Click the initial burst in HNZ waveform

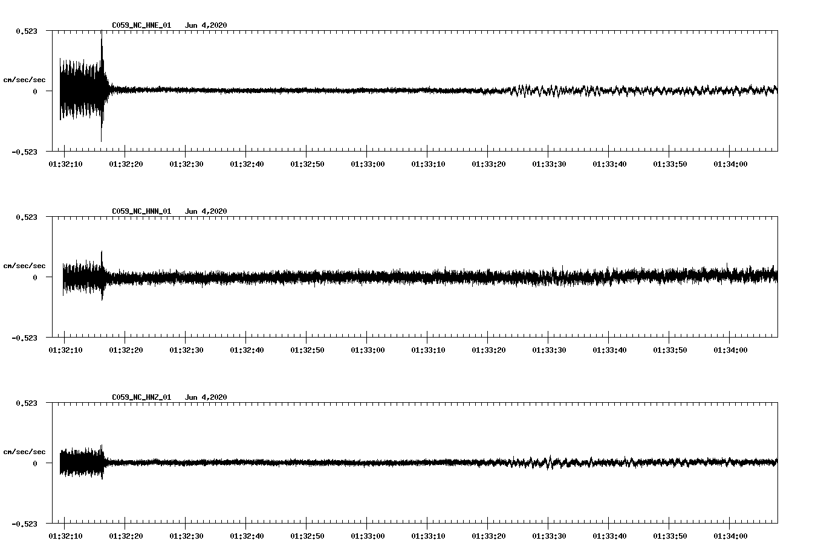point(83,463)
